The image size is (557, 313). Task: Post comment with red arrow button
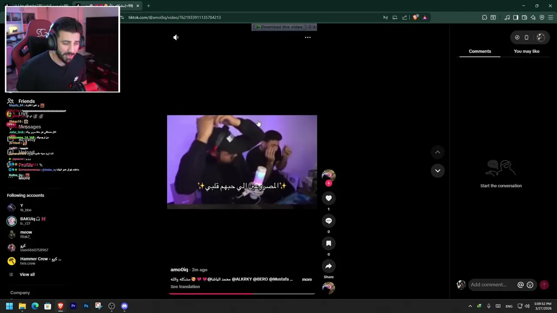(544, 285)
